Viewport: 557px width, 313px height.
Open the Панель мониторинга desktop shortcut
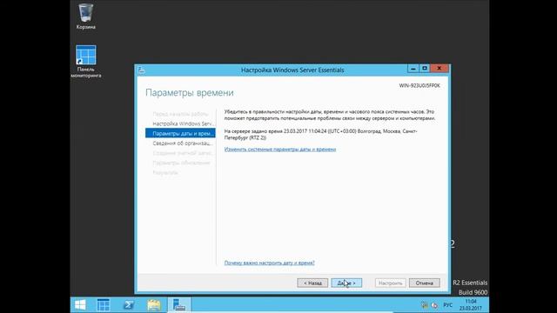pyautogui.click(x=85, y=61)
